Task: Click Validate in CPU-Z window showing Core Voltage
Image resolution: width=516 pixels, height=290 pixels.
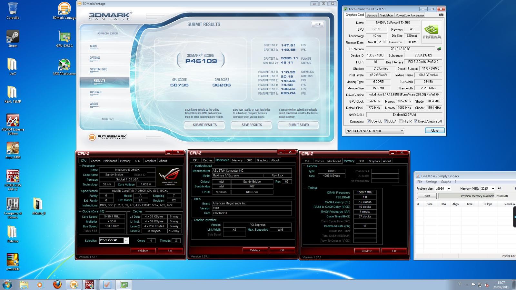Action: (x=143, y=251)
